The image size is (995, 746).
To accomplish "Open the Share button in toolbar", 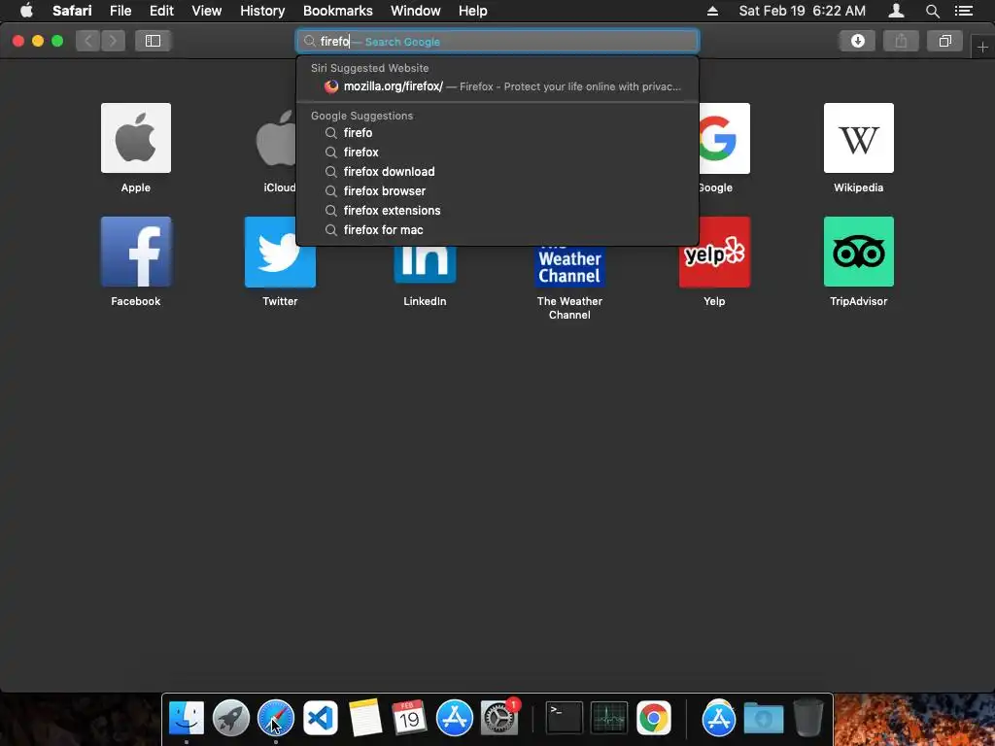I will tap(901, 41).
